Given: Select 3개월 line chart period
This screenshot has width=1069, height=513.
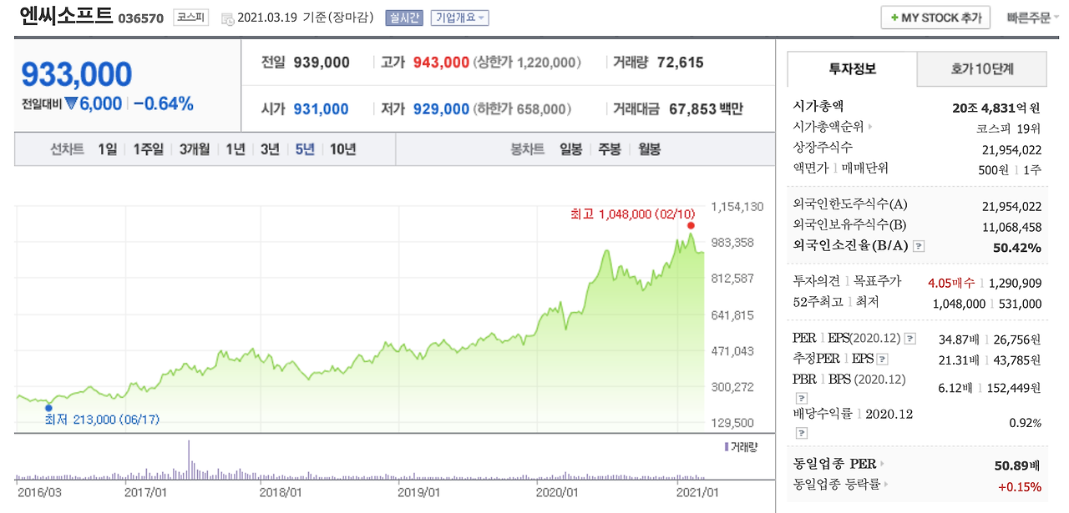Looking at the screenshot, I should (194, 149).
